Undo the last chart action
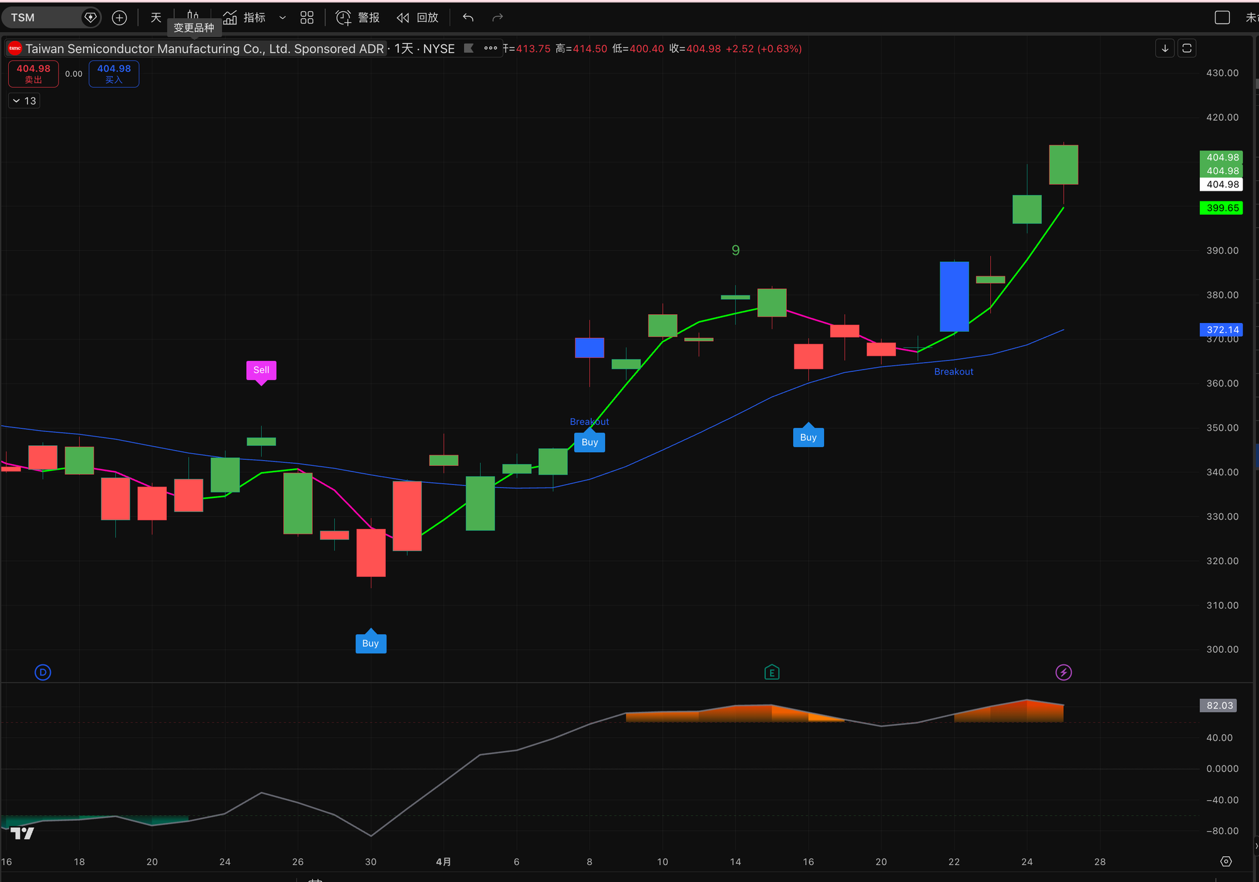The height and width of the screenshot is (882, 1259). pos(468,18)
